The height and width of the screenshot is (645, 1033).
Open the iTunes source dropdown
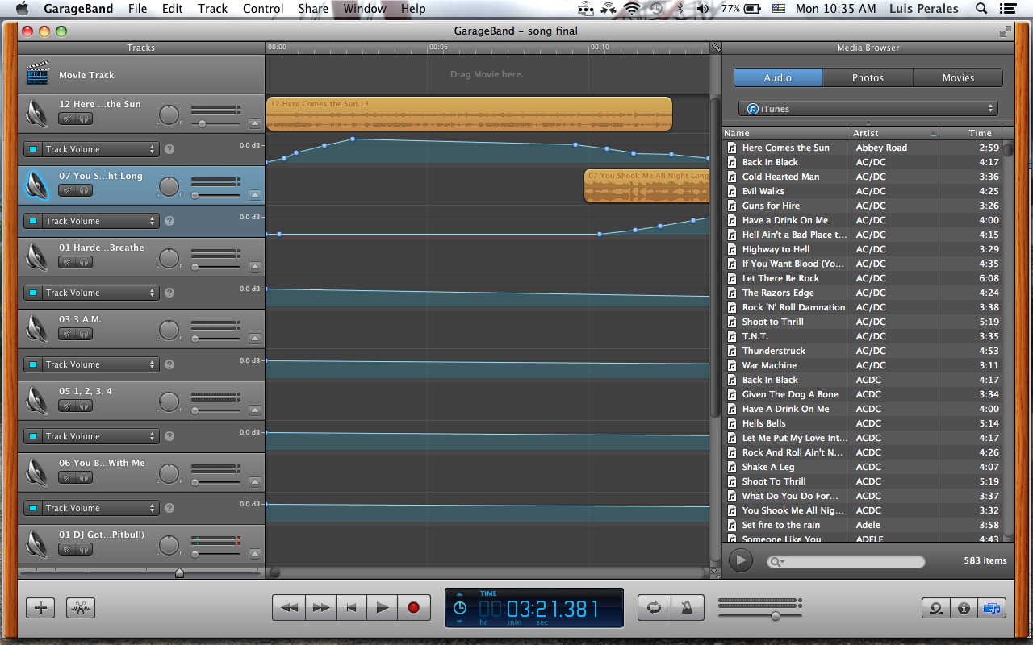coord(868,109)
